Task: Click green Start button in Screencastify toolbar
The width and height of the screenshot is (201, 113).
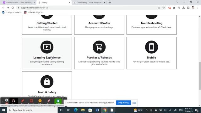Action: 58,101
